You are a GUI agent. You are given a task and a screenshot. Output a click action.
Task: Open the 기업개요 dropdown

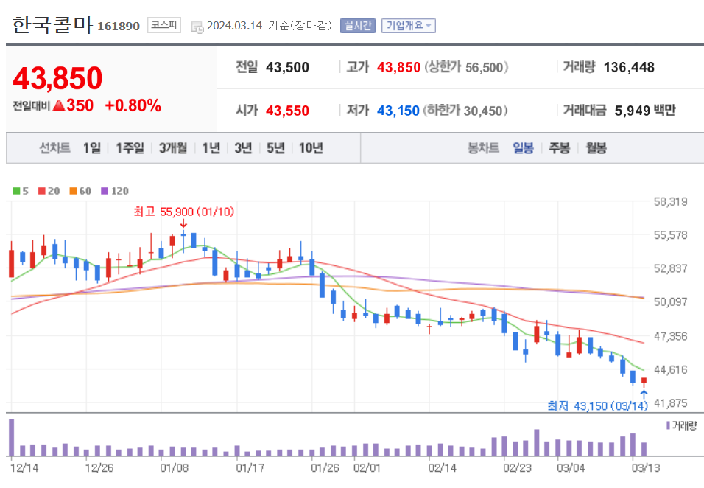pos(409,26)
